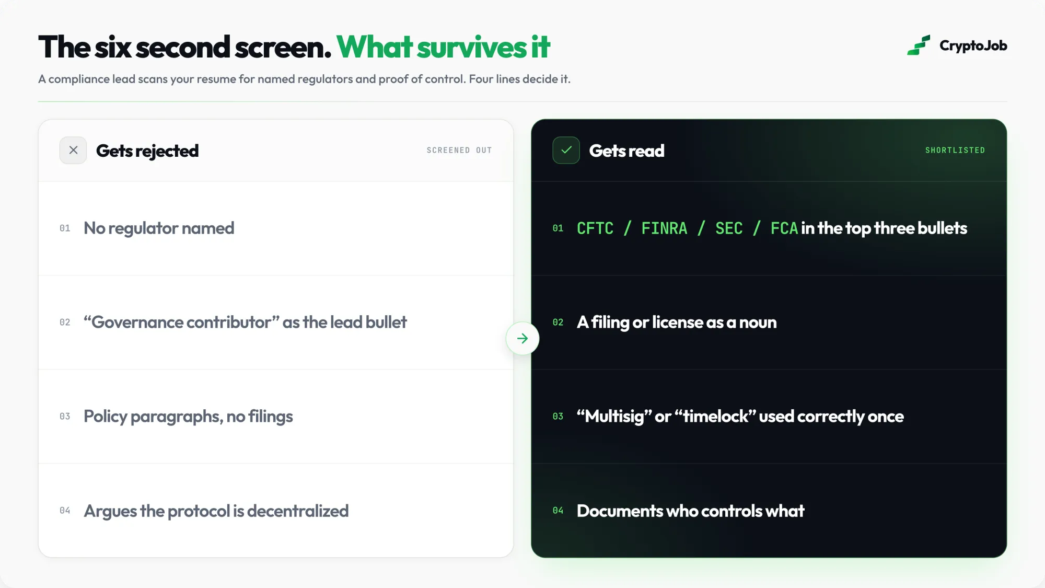Click the compliance lead subtitle sentence

pos(304,79)
